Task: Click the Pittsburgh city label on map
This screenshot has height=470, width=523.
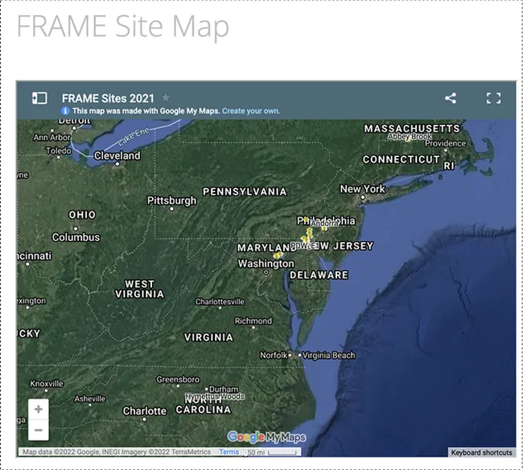Action: [x=171, y=200]
